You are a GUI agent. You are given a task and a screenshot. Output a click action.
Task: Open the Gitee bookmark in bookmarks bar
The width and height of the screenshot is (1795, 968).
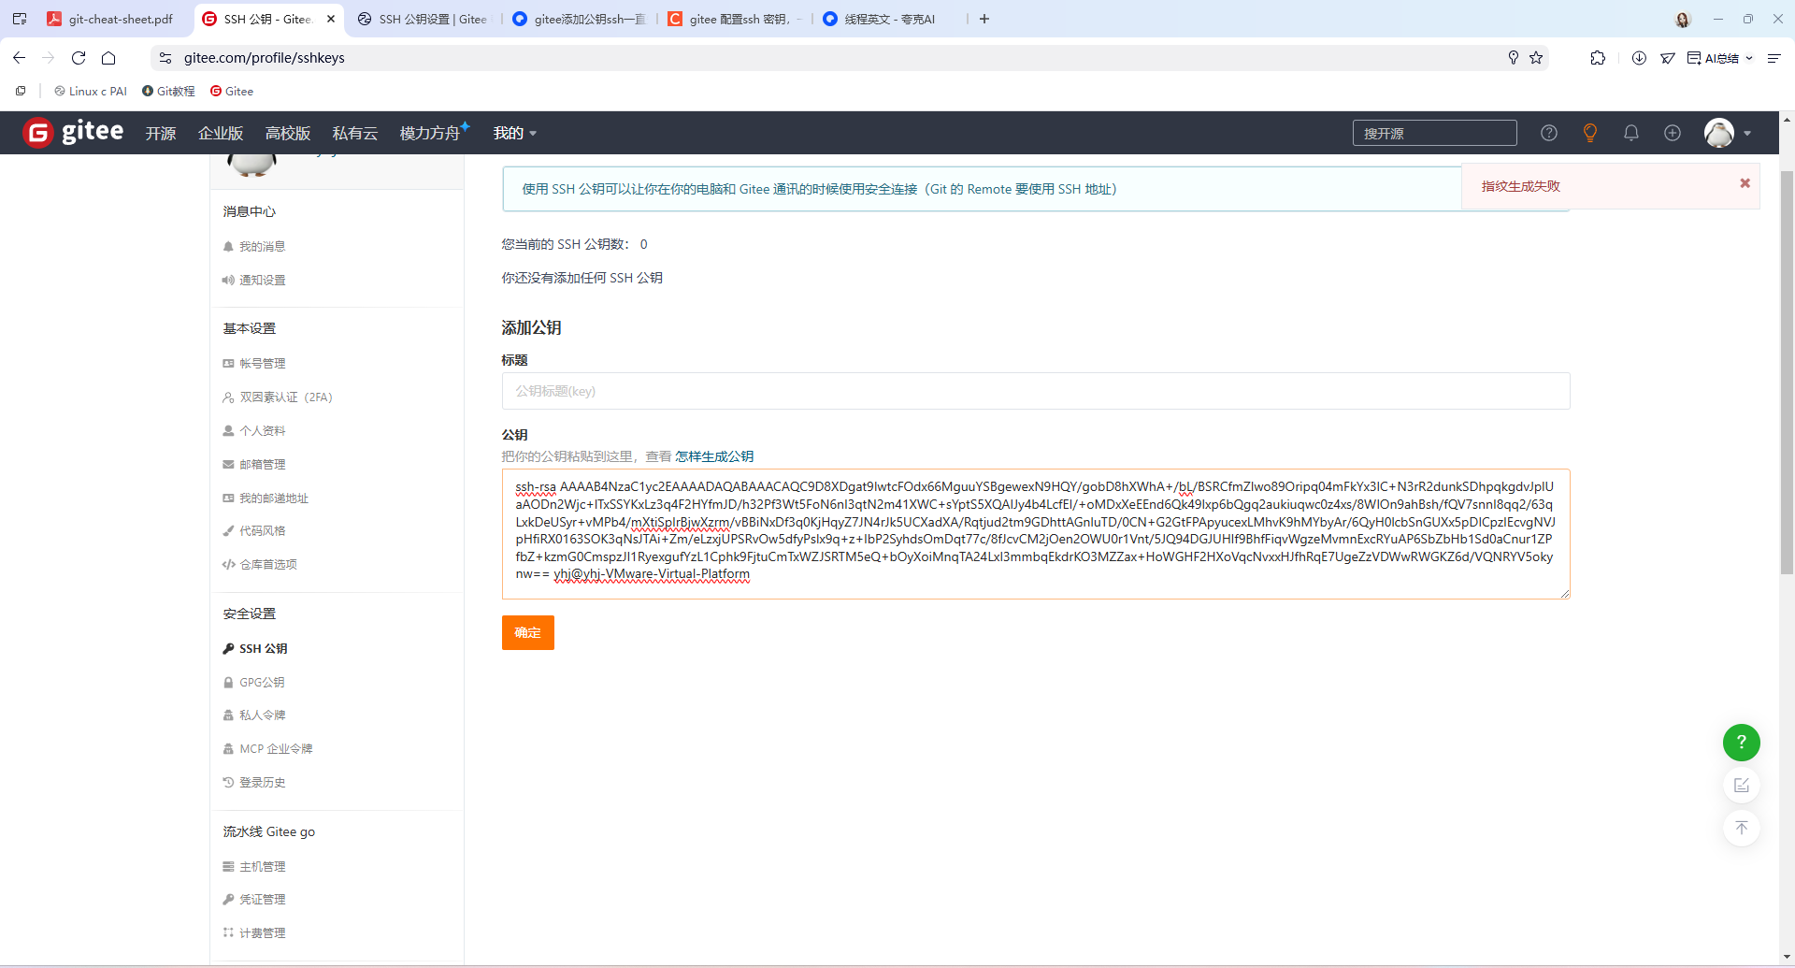point(232,91)
